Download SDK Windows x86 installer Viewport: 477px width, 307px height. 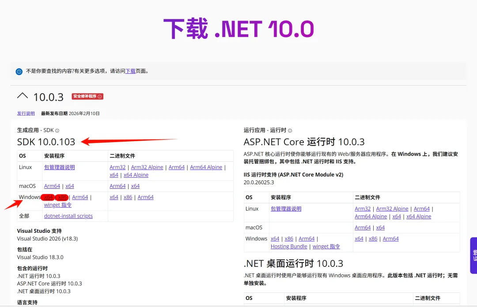point(62,197)
